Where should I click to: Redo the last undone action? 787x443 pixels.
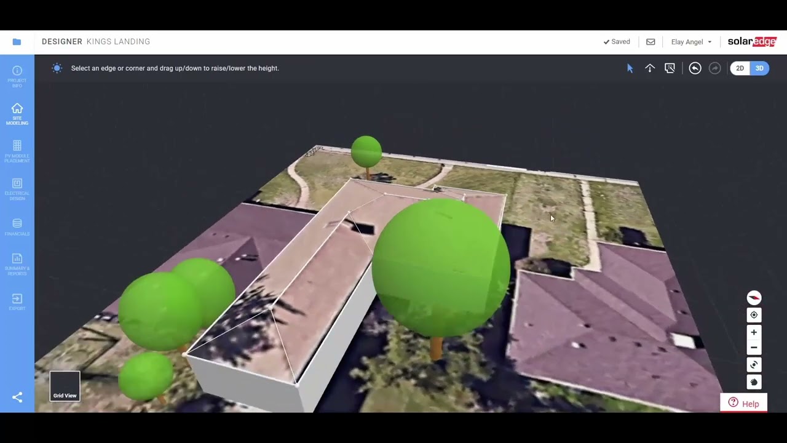[x=714, y=68]
